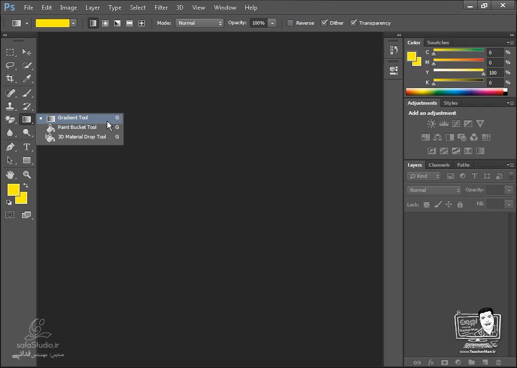Uncheck the Dither option
517x368 pixels.
pos(325,23)
